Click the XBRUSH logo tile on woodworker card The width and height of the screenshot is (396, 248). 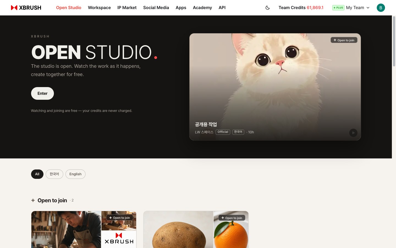tap(119, 239)
